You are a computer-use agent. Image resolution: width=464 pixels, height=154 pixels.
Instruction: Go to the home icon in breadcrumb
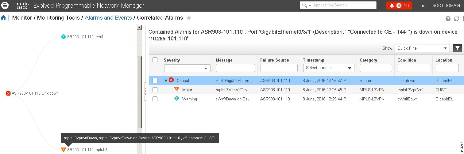point(4,18)
